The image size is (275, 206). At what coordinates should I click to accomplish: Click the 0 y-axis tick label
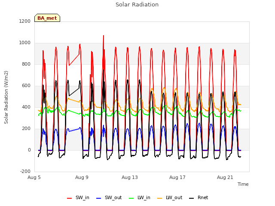pos(29,150)
